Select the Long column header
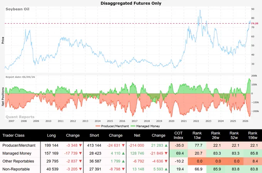Image resolution: width=262 pixels, height=173 pixels. (x=51, y=135)
